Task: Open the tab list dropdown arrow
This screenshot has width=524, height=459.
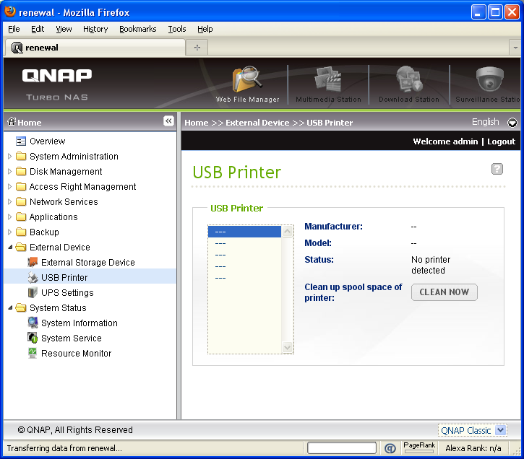Action: pos(515,48)
